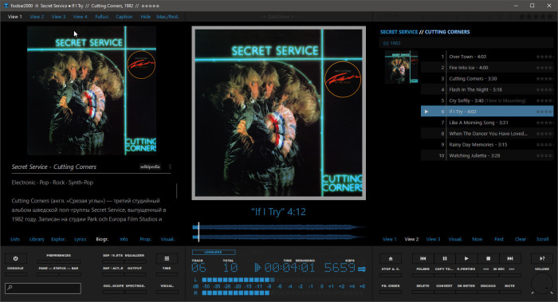Image resolution: width=558 pixels, height=302 pixels.
Task: Skip forward 30 seconds with right arrows
Action: click(x=512, y=269)
